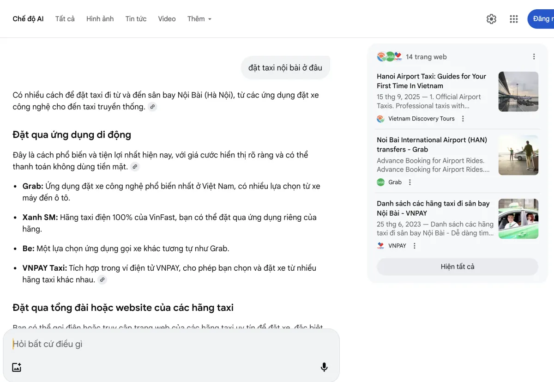Click the 'Advance Booking for Airport Rides' snippet
The width and height of the screenshot is (554, 382).
click(x=433, y=165)
